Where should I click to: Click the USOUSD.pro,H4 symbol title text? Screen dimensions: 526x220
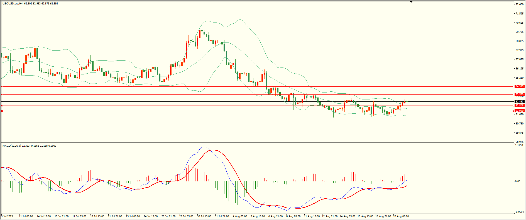pyautogui.click(x=13, y=4)
